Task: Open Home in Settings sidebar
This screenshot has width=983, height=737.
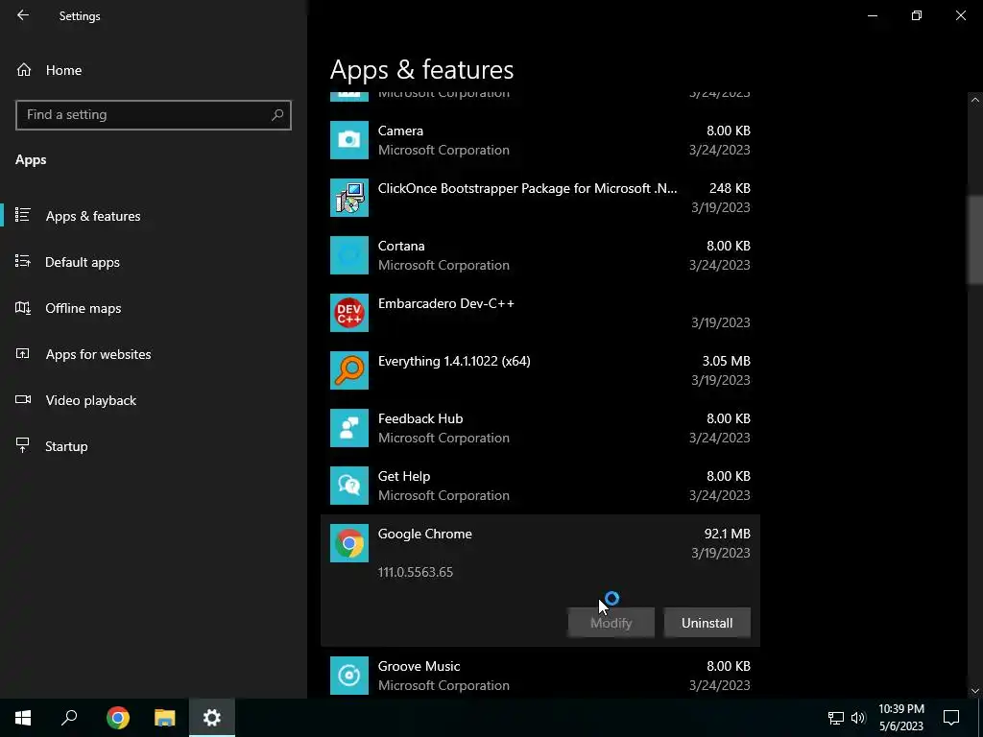Action: tap(63, 70)
